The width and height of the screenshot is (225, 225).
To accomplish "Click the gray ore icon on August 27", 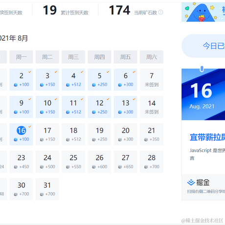I will (120, 167).
